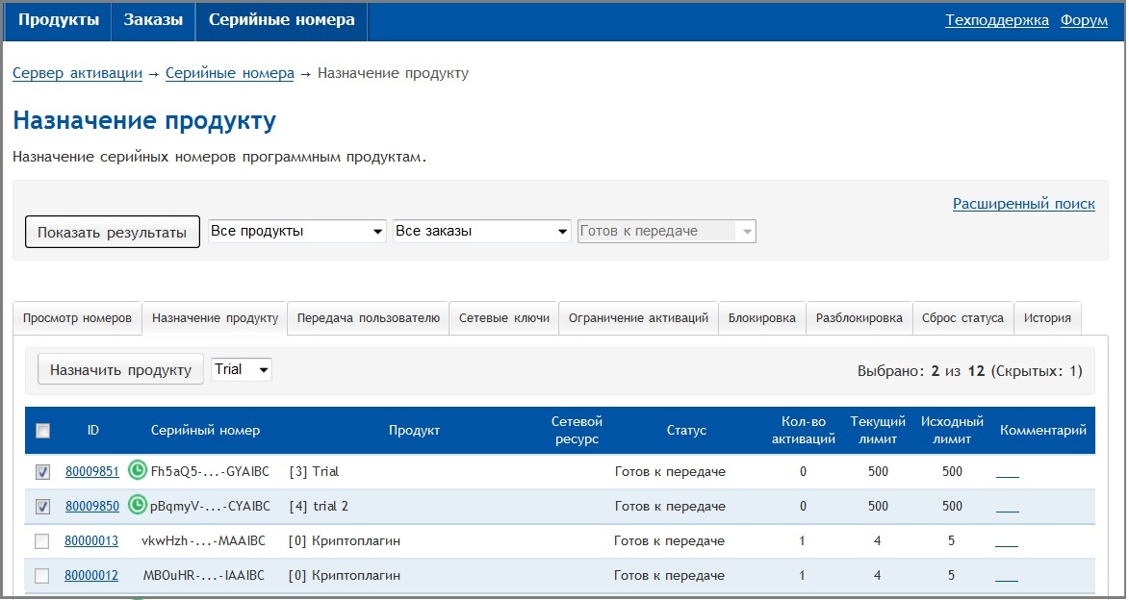Go to 'Сервер активации' breadcrumb link
Viewport: 1129px width, 600px height.
click(77, 73)
